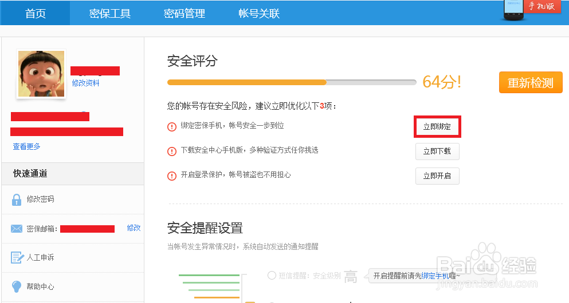Viewport: 569px width, 303px height.
Task: Click the 修改 link for 密保邮箱
Action: (x=134, y=228)
